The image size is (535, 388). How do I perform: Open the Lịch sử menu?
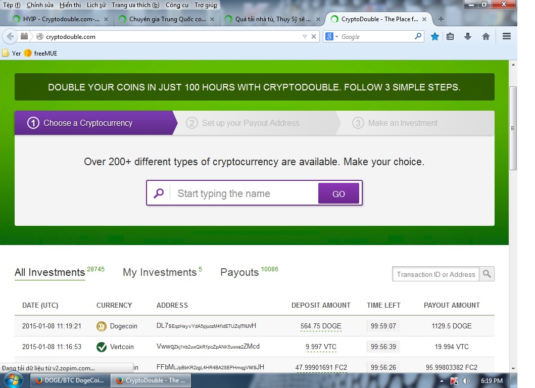tap(96, 5)
